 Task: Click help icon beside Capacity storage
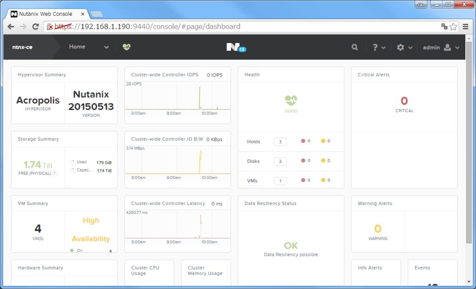73,171
